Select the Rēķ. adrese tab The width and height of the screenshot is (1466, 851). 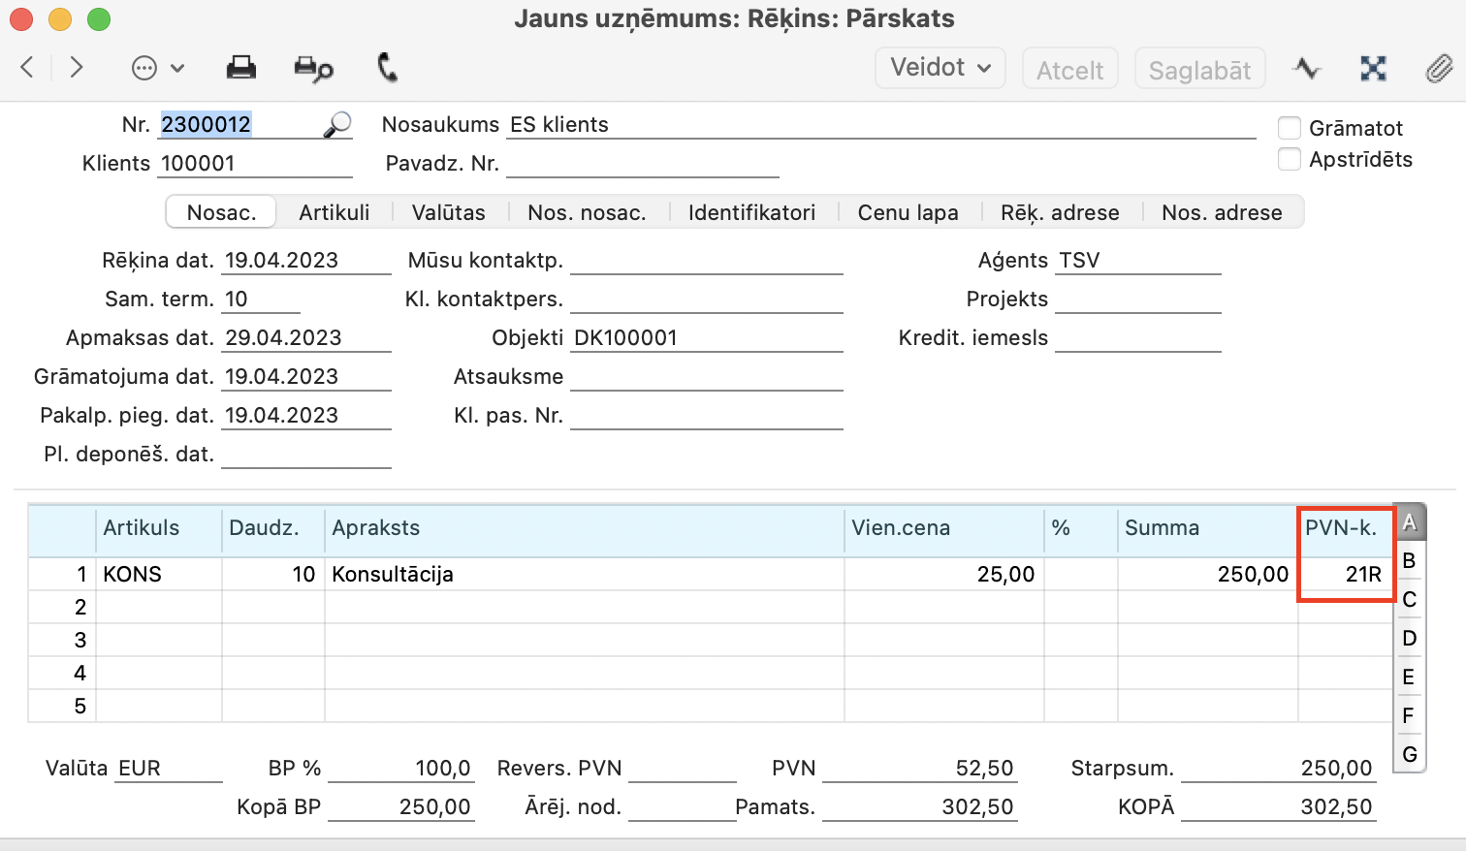(x=1060, y=212)
